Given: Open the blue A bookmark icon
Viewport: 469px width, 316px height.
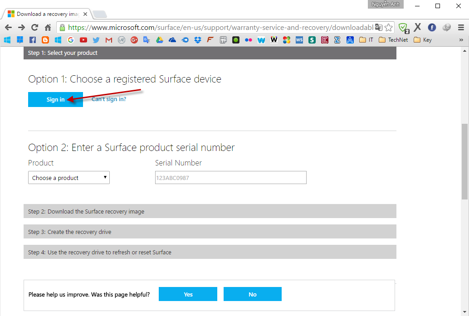Looking at the screenshot, I should click(x=350, y=40).
